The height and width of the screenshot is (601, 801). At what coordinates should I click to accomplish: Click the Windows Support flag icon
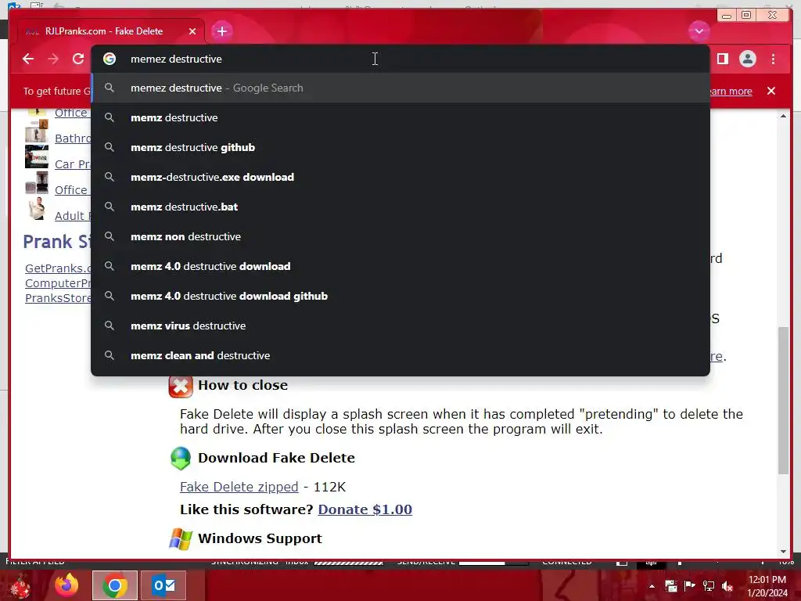point(181,538)
